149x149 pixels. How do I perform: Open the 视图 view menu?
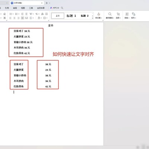23,8
